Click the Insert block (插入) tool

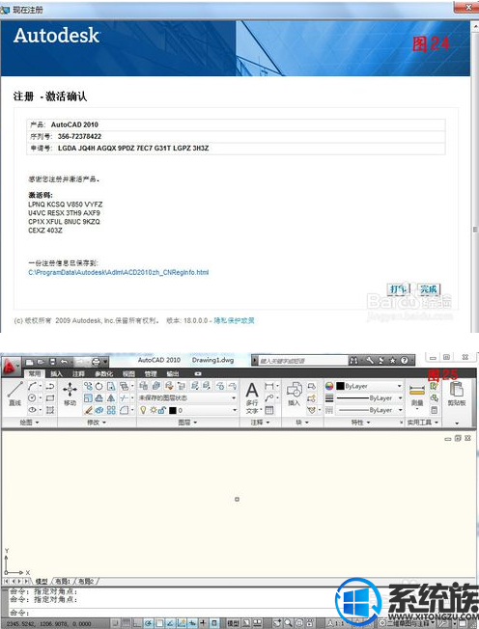(294, 394)
